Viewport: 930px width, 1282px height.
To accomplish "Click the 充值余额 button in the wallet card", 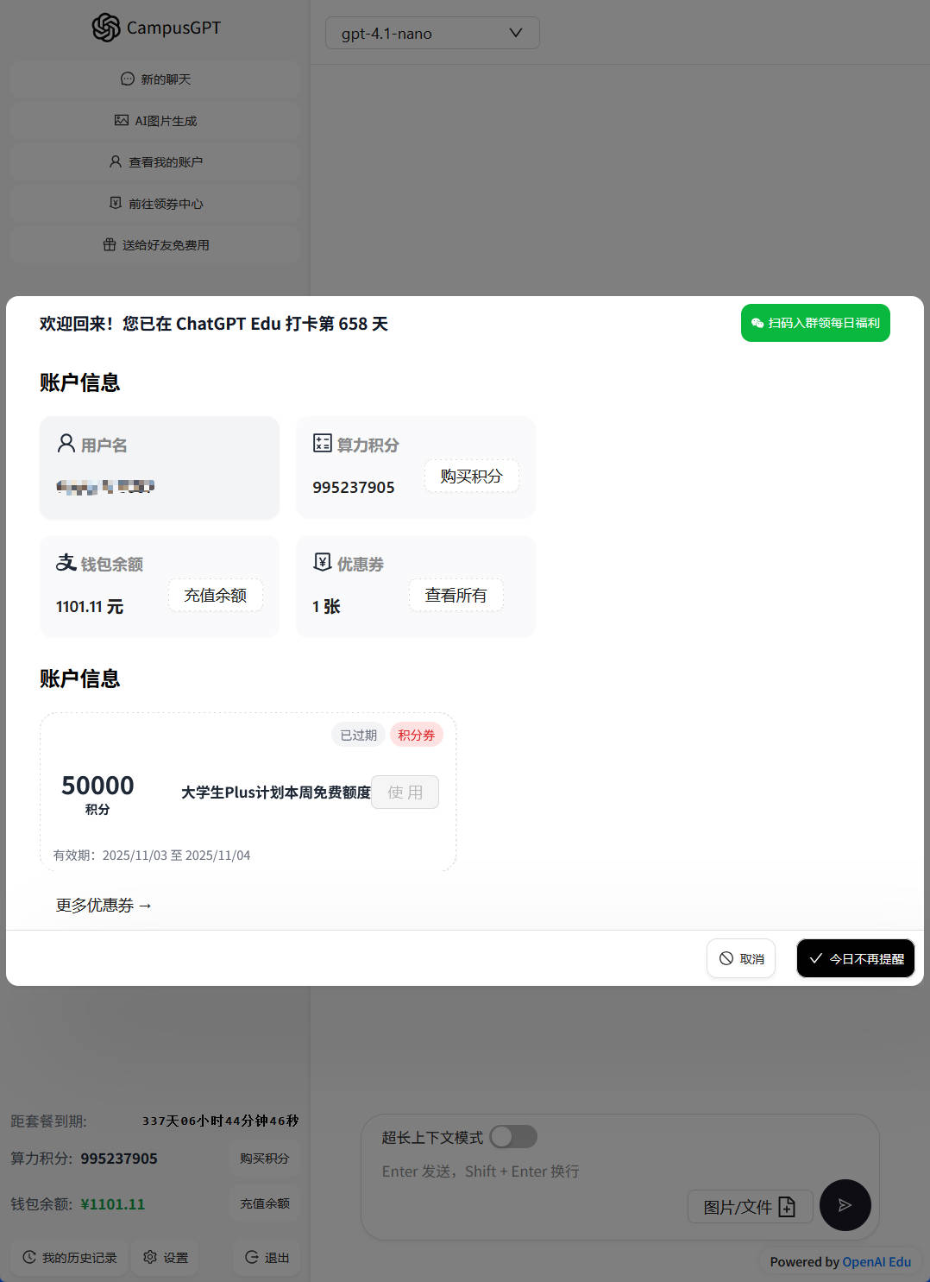I will click(x=216, y=596).
